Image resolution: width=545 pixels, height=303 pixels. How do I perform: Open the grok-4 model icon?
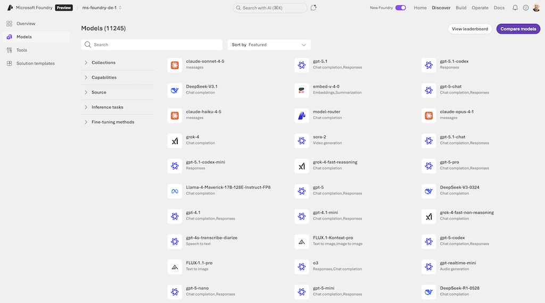(175, 141)
